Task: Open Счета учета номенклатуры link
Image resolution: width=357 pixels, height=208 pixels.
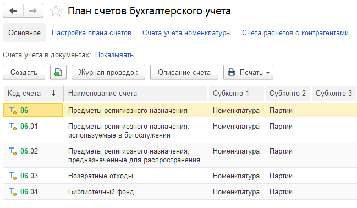Action: 186,33
